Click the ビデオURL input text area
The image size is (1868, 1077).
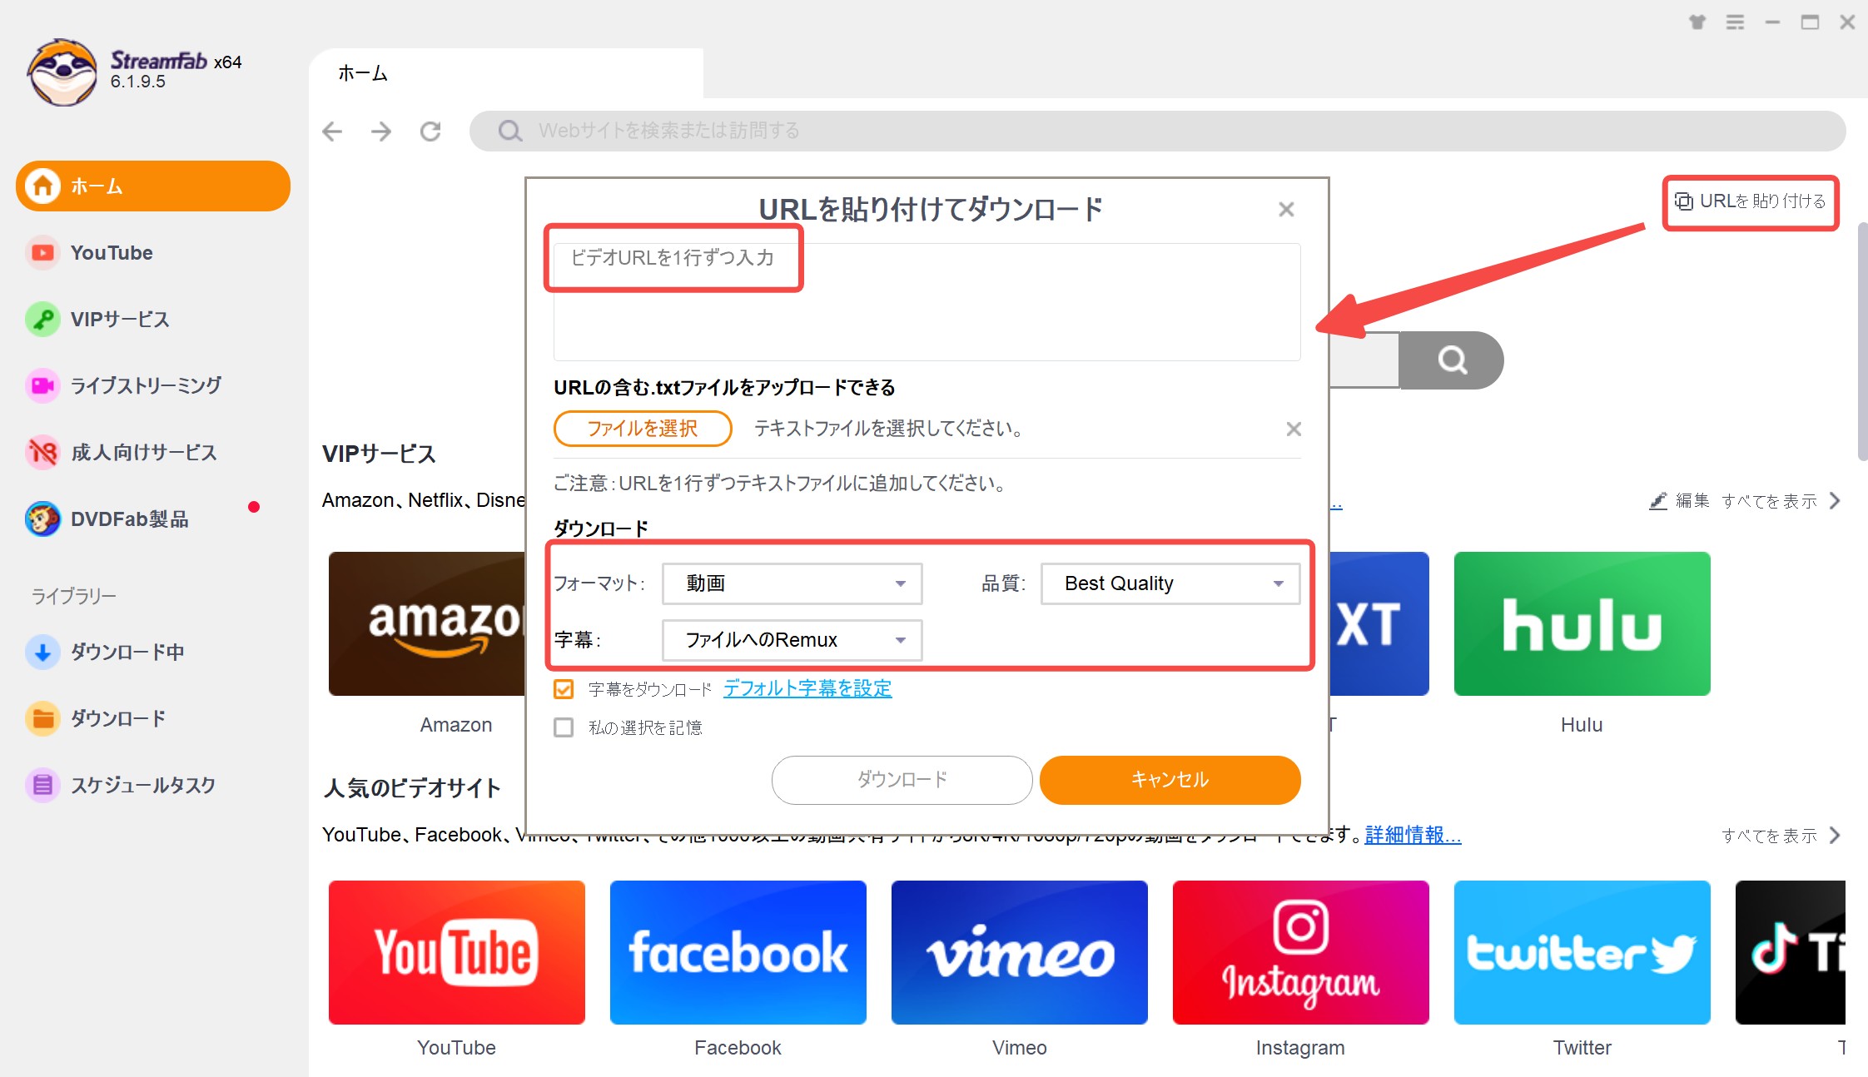click(927, 301)
